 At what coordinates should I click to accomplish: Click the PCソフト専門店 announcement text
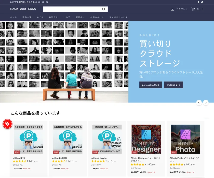(x=29, y=2)
